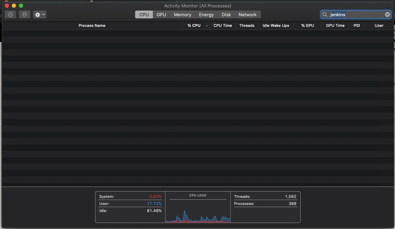Switch to the GPU tab
Image resolution: width=395 pixels, height=229 pixels.
coord(161,14)
